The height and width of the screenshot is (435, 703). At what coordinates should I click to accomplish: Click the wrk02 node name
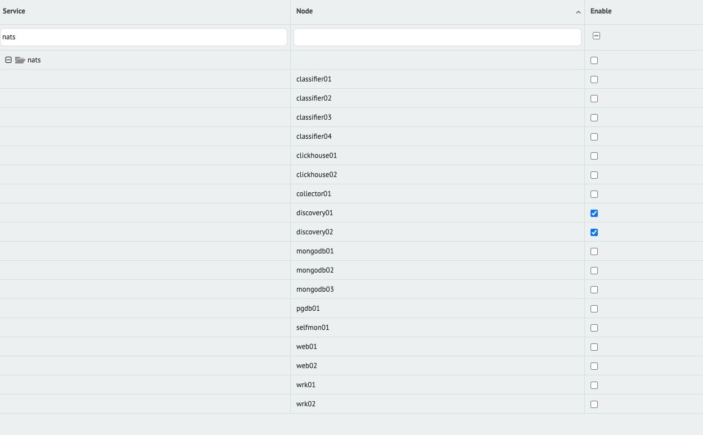[x=306, y=404]
